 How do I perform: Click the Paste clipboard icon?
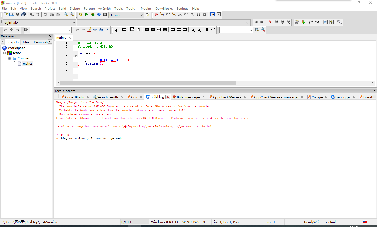(58, 15)
